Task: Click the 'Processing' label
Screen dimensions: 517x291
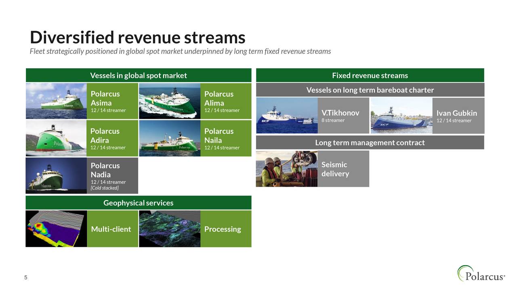Action: coord(223,229)
